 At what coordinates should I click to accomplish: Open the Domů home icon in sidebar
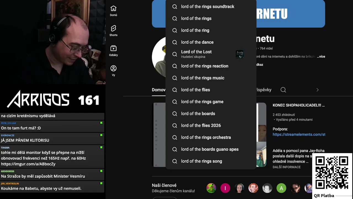click(x=113, y=11)
